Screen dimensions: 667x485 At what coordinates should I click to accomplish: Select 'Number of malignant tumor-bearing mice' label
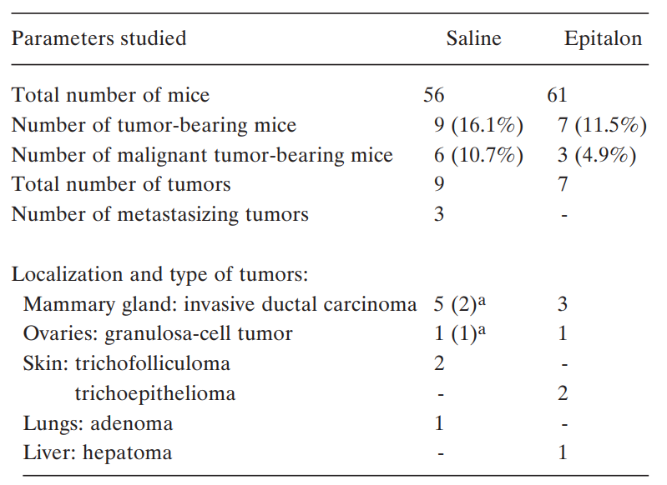pos(202,155)
